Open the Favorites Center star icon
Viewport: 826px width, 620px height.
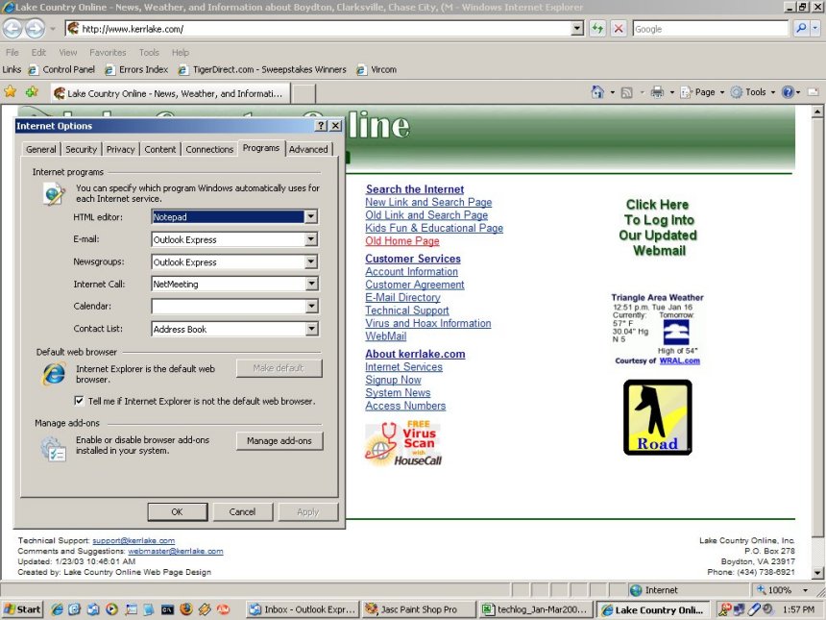[10, 91]
